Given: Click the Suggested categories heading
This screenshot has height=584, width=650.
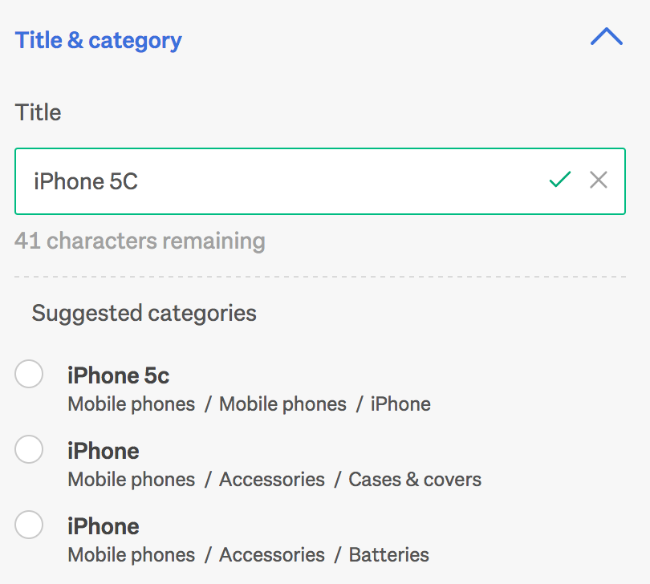Looking at the screenshot, I should tap(144, 313).
